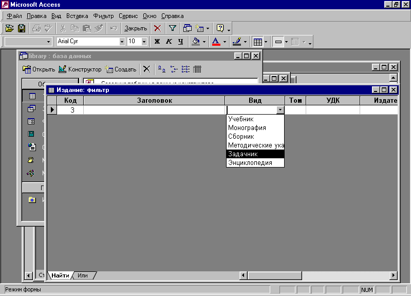This screenshot has height=296, width=411.
Task: Open the Фильтр menu
Action: tap(104, 16)
